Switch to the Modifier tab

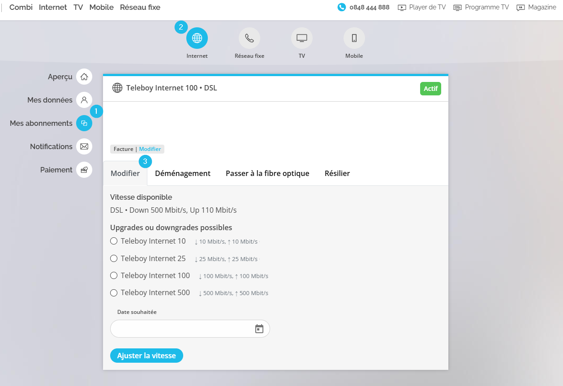tap(125, 173)
